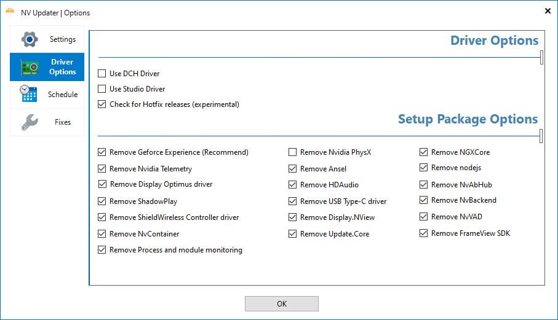Toggle Remove HDAudio checkbox
Viewport: 558px width, 320px height.
tap(292, 185)
